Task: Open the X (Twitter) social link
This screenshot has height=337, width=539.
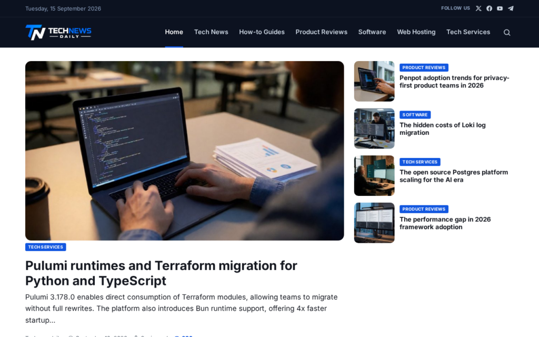Action: pyautogui.click(x=478, y=8)
